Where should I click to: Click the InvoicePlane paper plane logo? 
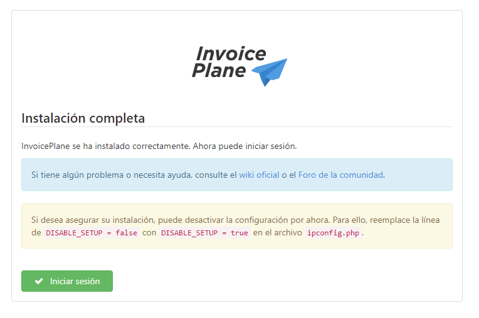point(239,66)
